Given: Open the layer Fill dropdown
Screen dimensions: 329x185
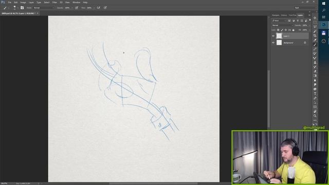Looking at the screenshot, I should (309, 30).
